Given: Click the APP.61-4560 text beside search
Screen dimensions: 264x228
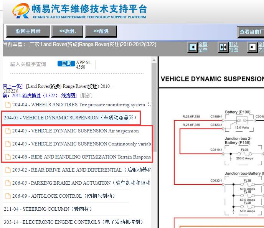Looking at the screenshot, I should pos(84,64).
